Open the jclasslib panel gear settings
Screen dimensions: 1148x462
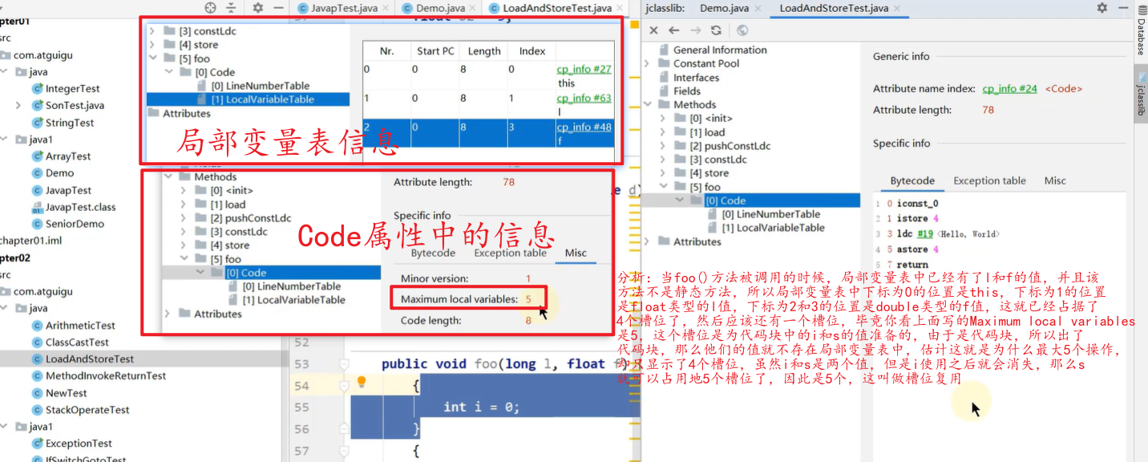1102,8
